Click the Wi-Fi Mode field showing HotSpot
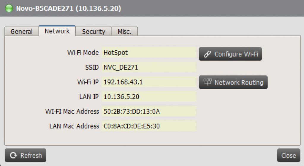Viewport: 304px width, 166px height. click(149, 52)
